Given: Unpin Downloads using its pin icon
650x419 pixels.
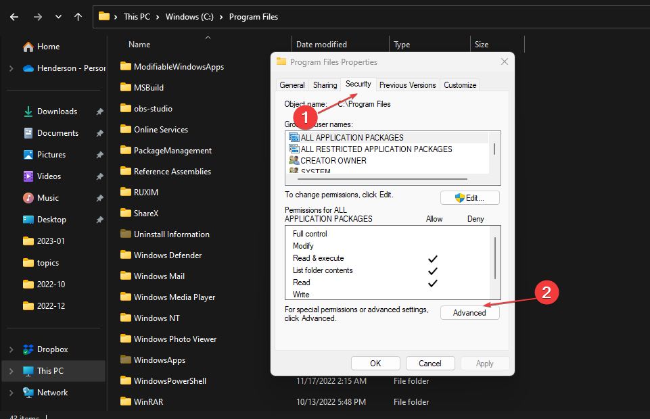Looking at the screenshot, I should pos(99,112).
